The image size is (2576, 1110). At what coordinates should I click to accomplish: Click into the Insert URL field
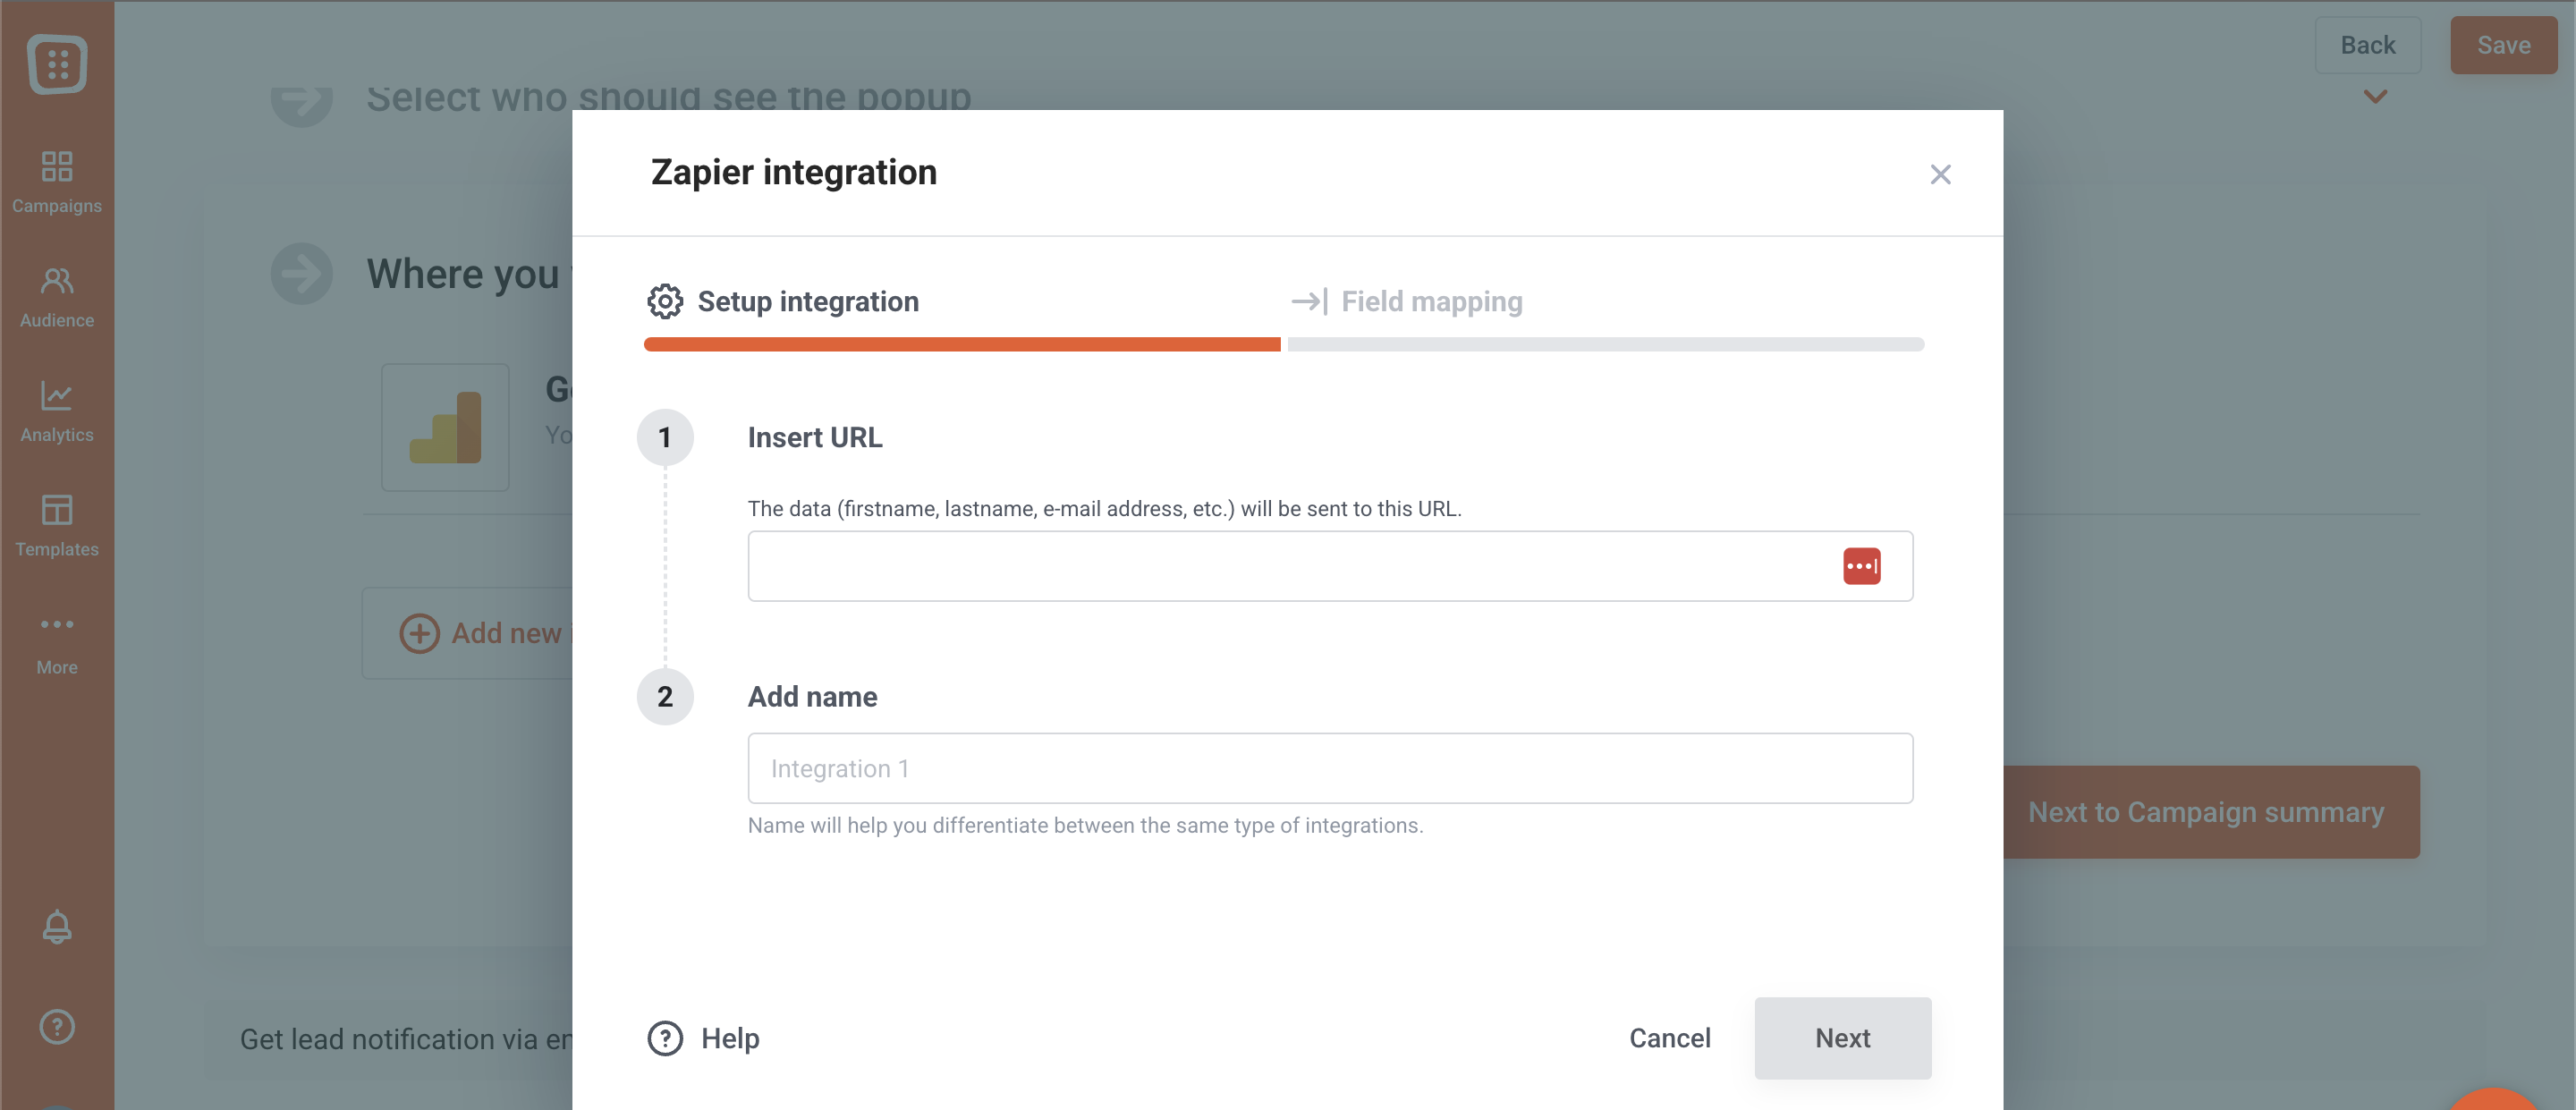tap(1290, 566)
